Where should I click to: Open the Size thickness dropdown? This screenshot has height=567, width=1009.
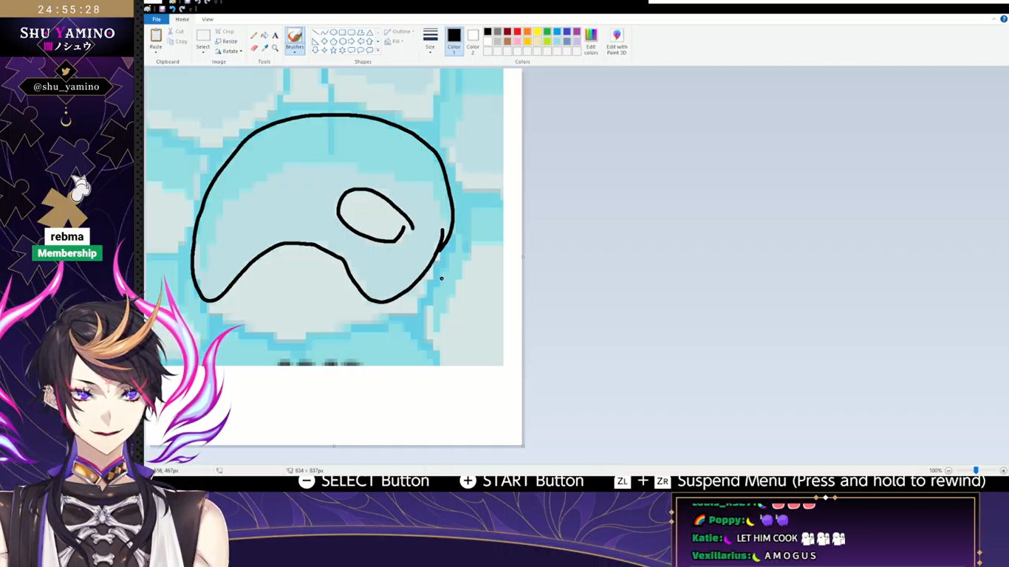click(430, 41)
